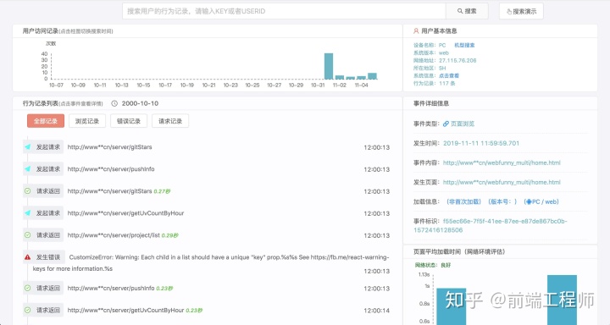
Task: Click the paper-plane icon for getUvCountByHour request
Action: 28,213
